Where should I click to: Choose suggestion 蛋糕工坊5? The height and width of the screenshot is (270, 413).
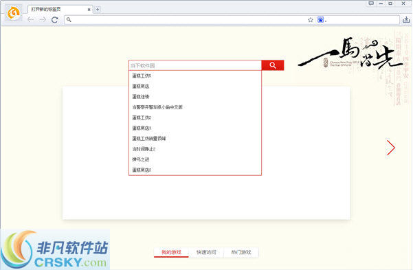pos(195,76)
